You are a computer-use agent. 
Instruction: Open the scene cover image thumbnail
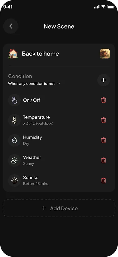coord(105,54)
